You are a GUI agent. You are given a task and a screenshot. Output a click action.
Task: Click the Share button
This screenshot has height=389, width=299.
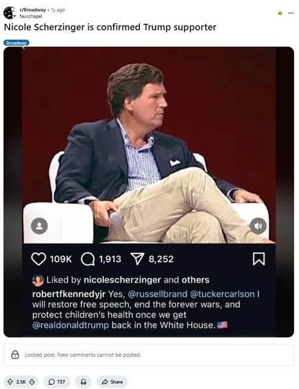pos(112,382)
